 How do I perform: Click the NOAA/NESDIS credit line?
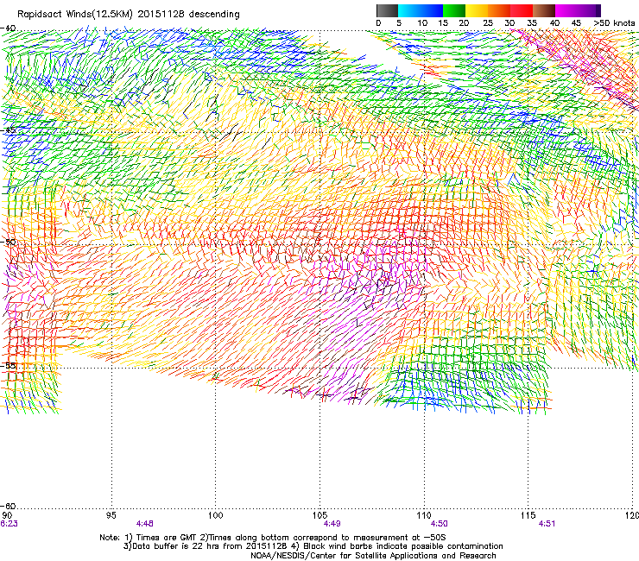(x=373, y=556)
